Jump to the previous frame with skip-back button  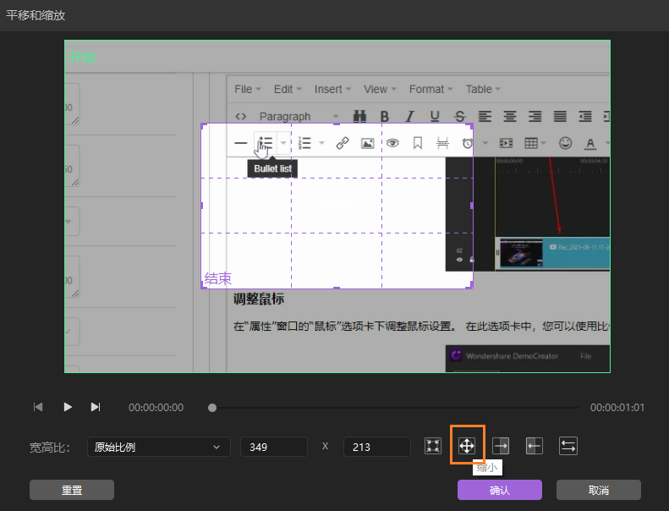click(x=38, y=407)
